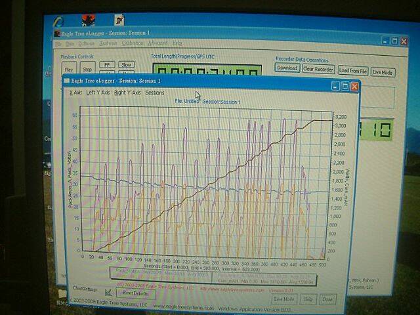Image resolution: width=420 pixels, height=315 pixels.
Task: Maximize the chart window
Action: (345, 86)
